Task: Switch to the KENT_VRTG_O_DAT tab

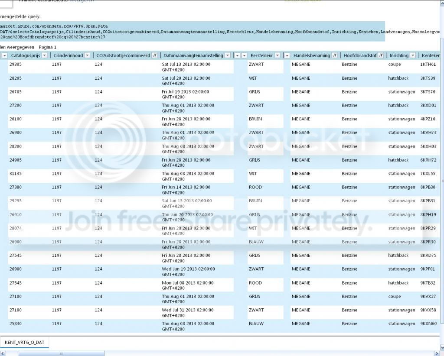Action: click(24, 343)
